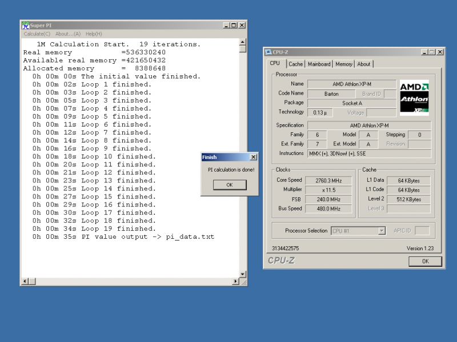Screen dimensions: 457x342
Task: Click the Super PI title bar icon
Action: click(26, 25)
